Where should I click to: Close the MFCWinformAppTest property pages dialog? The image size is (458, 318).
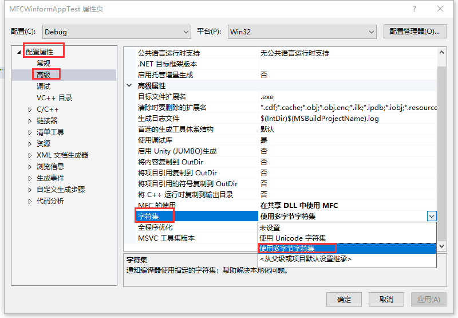[440, 9]
